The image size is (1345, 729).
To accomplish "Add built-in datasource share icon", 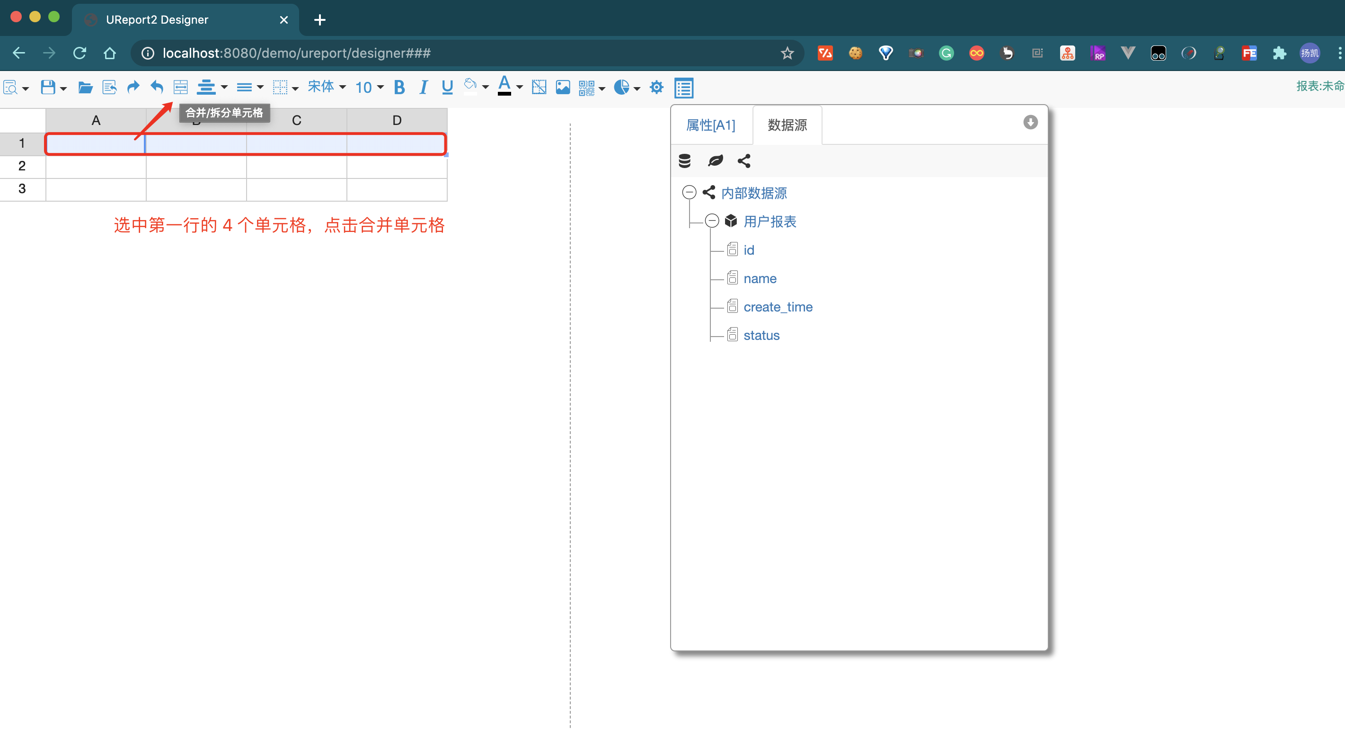I will [744, 161].
